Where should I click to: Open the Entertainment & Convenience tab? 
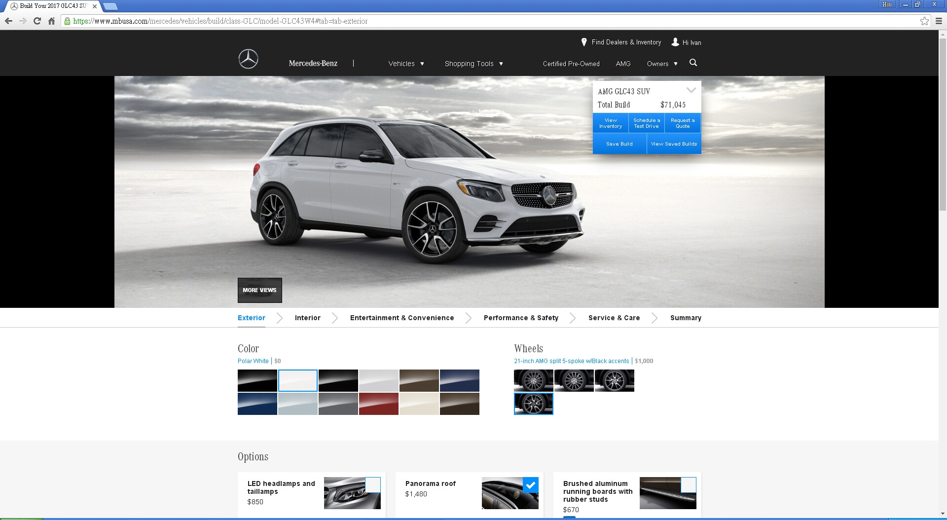coord(402,318)
